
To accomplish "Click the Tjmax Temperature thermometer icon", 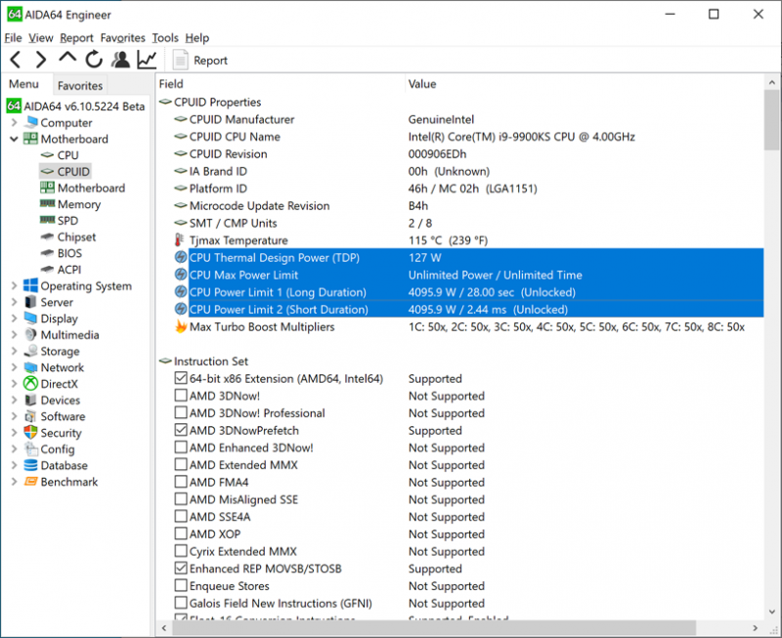I will click(180, 240).
